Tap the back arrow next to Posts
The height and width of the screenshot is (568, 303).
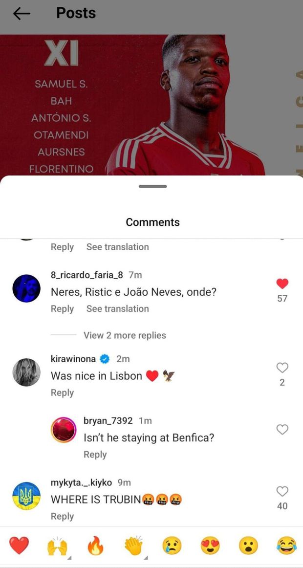22,14
